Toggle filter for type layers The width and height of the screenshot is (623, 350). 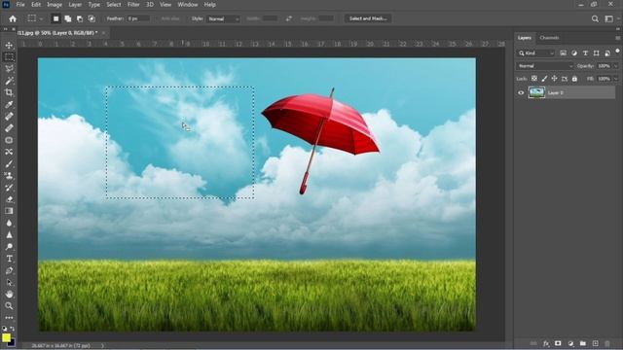pos(585,53)
